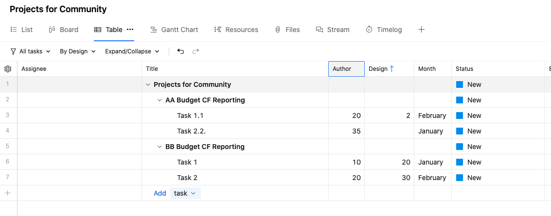Click the redo arrow icon
The image size is (551, 216).
point(196,51)
